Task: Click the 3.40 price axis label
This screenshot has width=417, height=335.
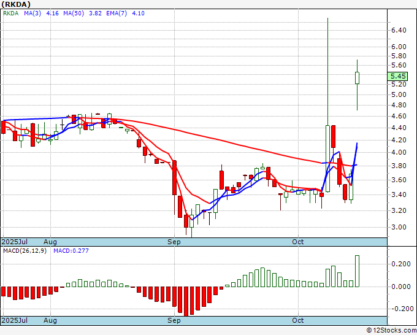Action: click(399, 194)
